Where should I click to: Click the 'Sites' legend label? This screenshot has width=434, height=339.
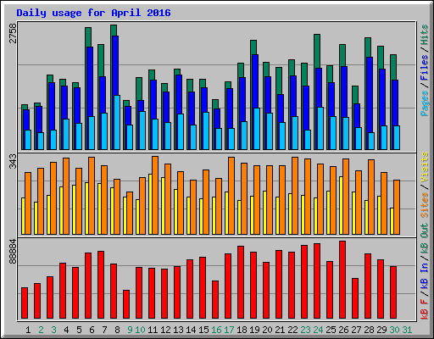425,205
